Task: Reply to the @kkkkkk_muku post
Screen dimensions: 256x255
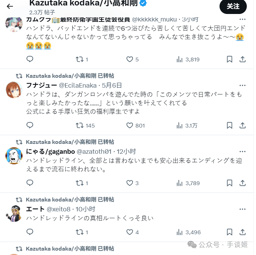Action: pos(30,59)
